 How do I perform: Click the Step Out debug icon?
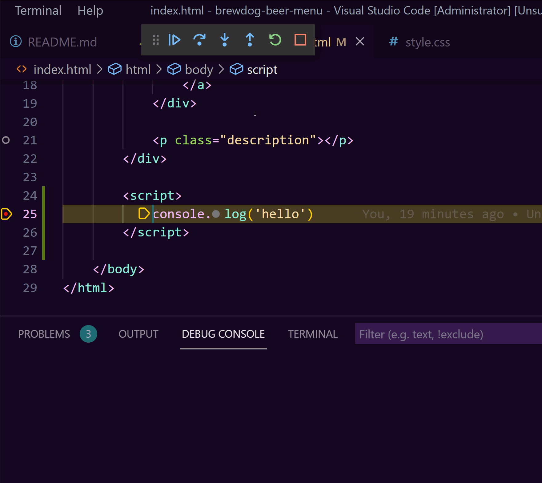(x=250, y=40)
